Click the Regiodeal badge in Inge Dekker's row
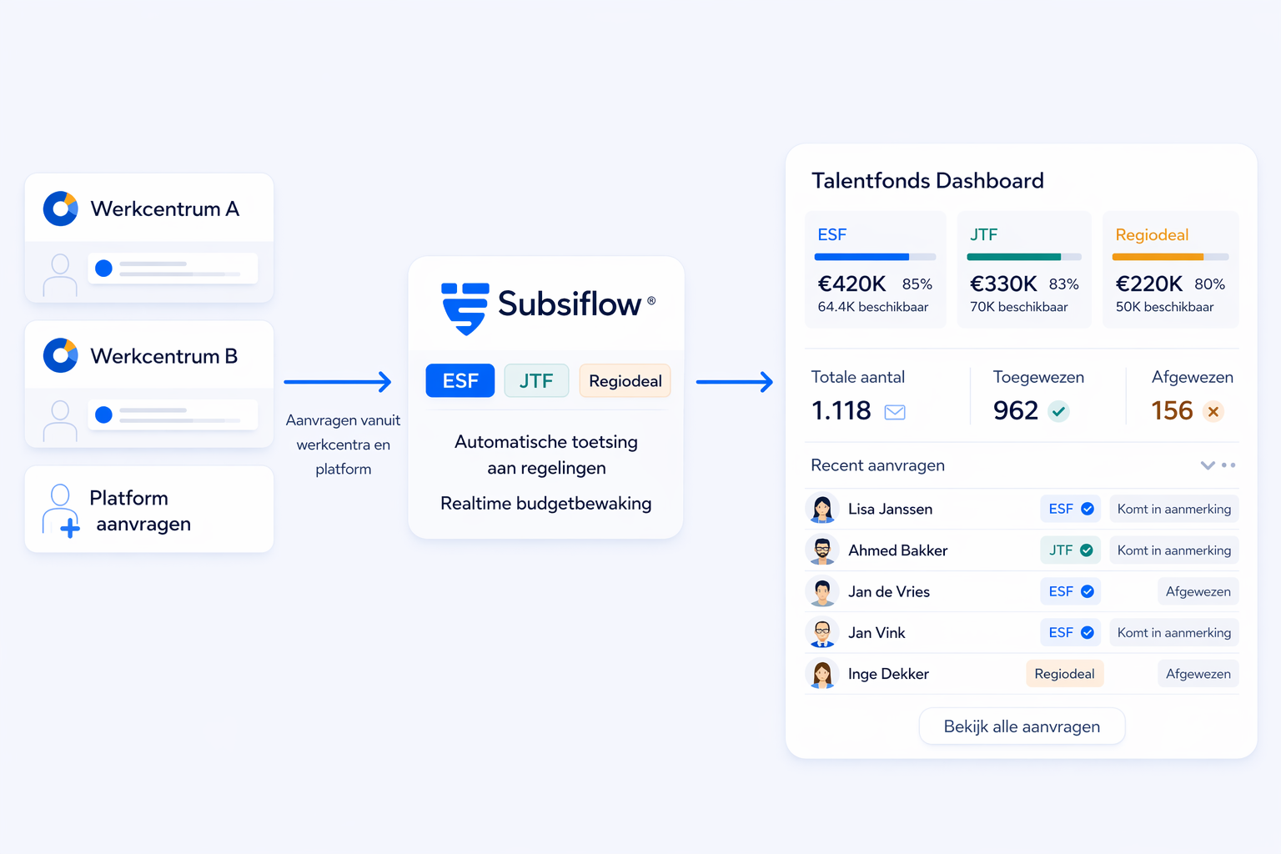The width and height of the screenshot is (1281, 854). tap(1065, 674)
